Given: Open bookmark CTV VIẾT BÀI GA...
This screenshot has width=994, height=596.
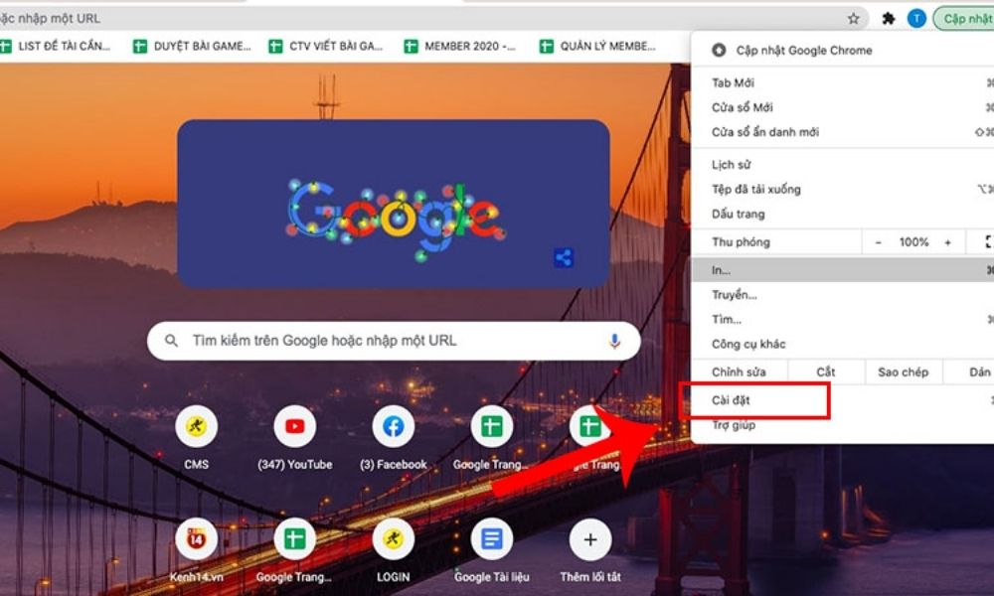Looking at the screenshot, I should click(x=326, y=46).
